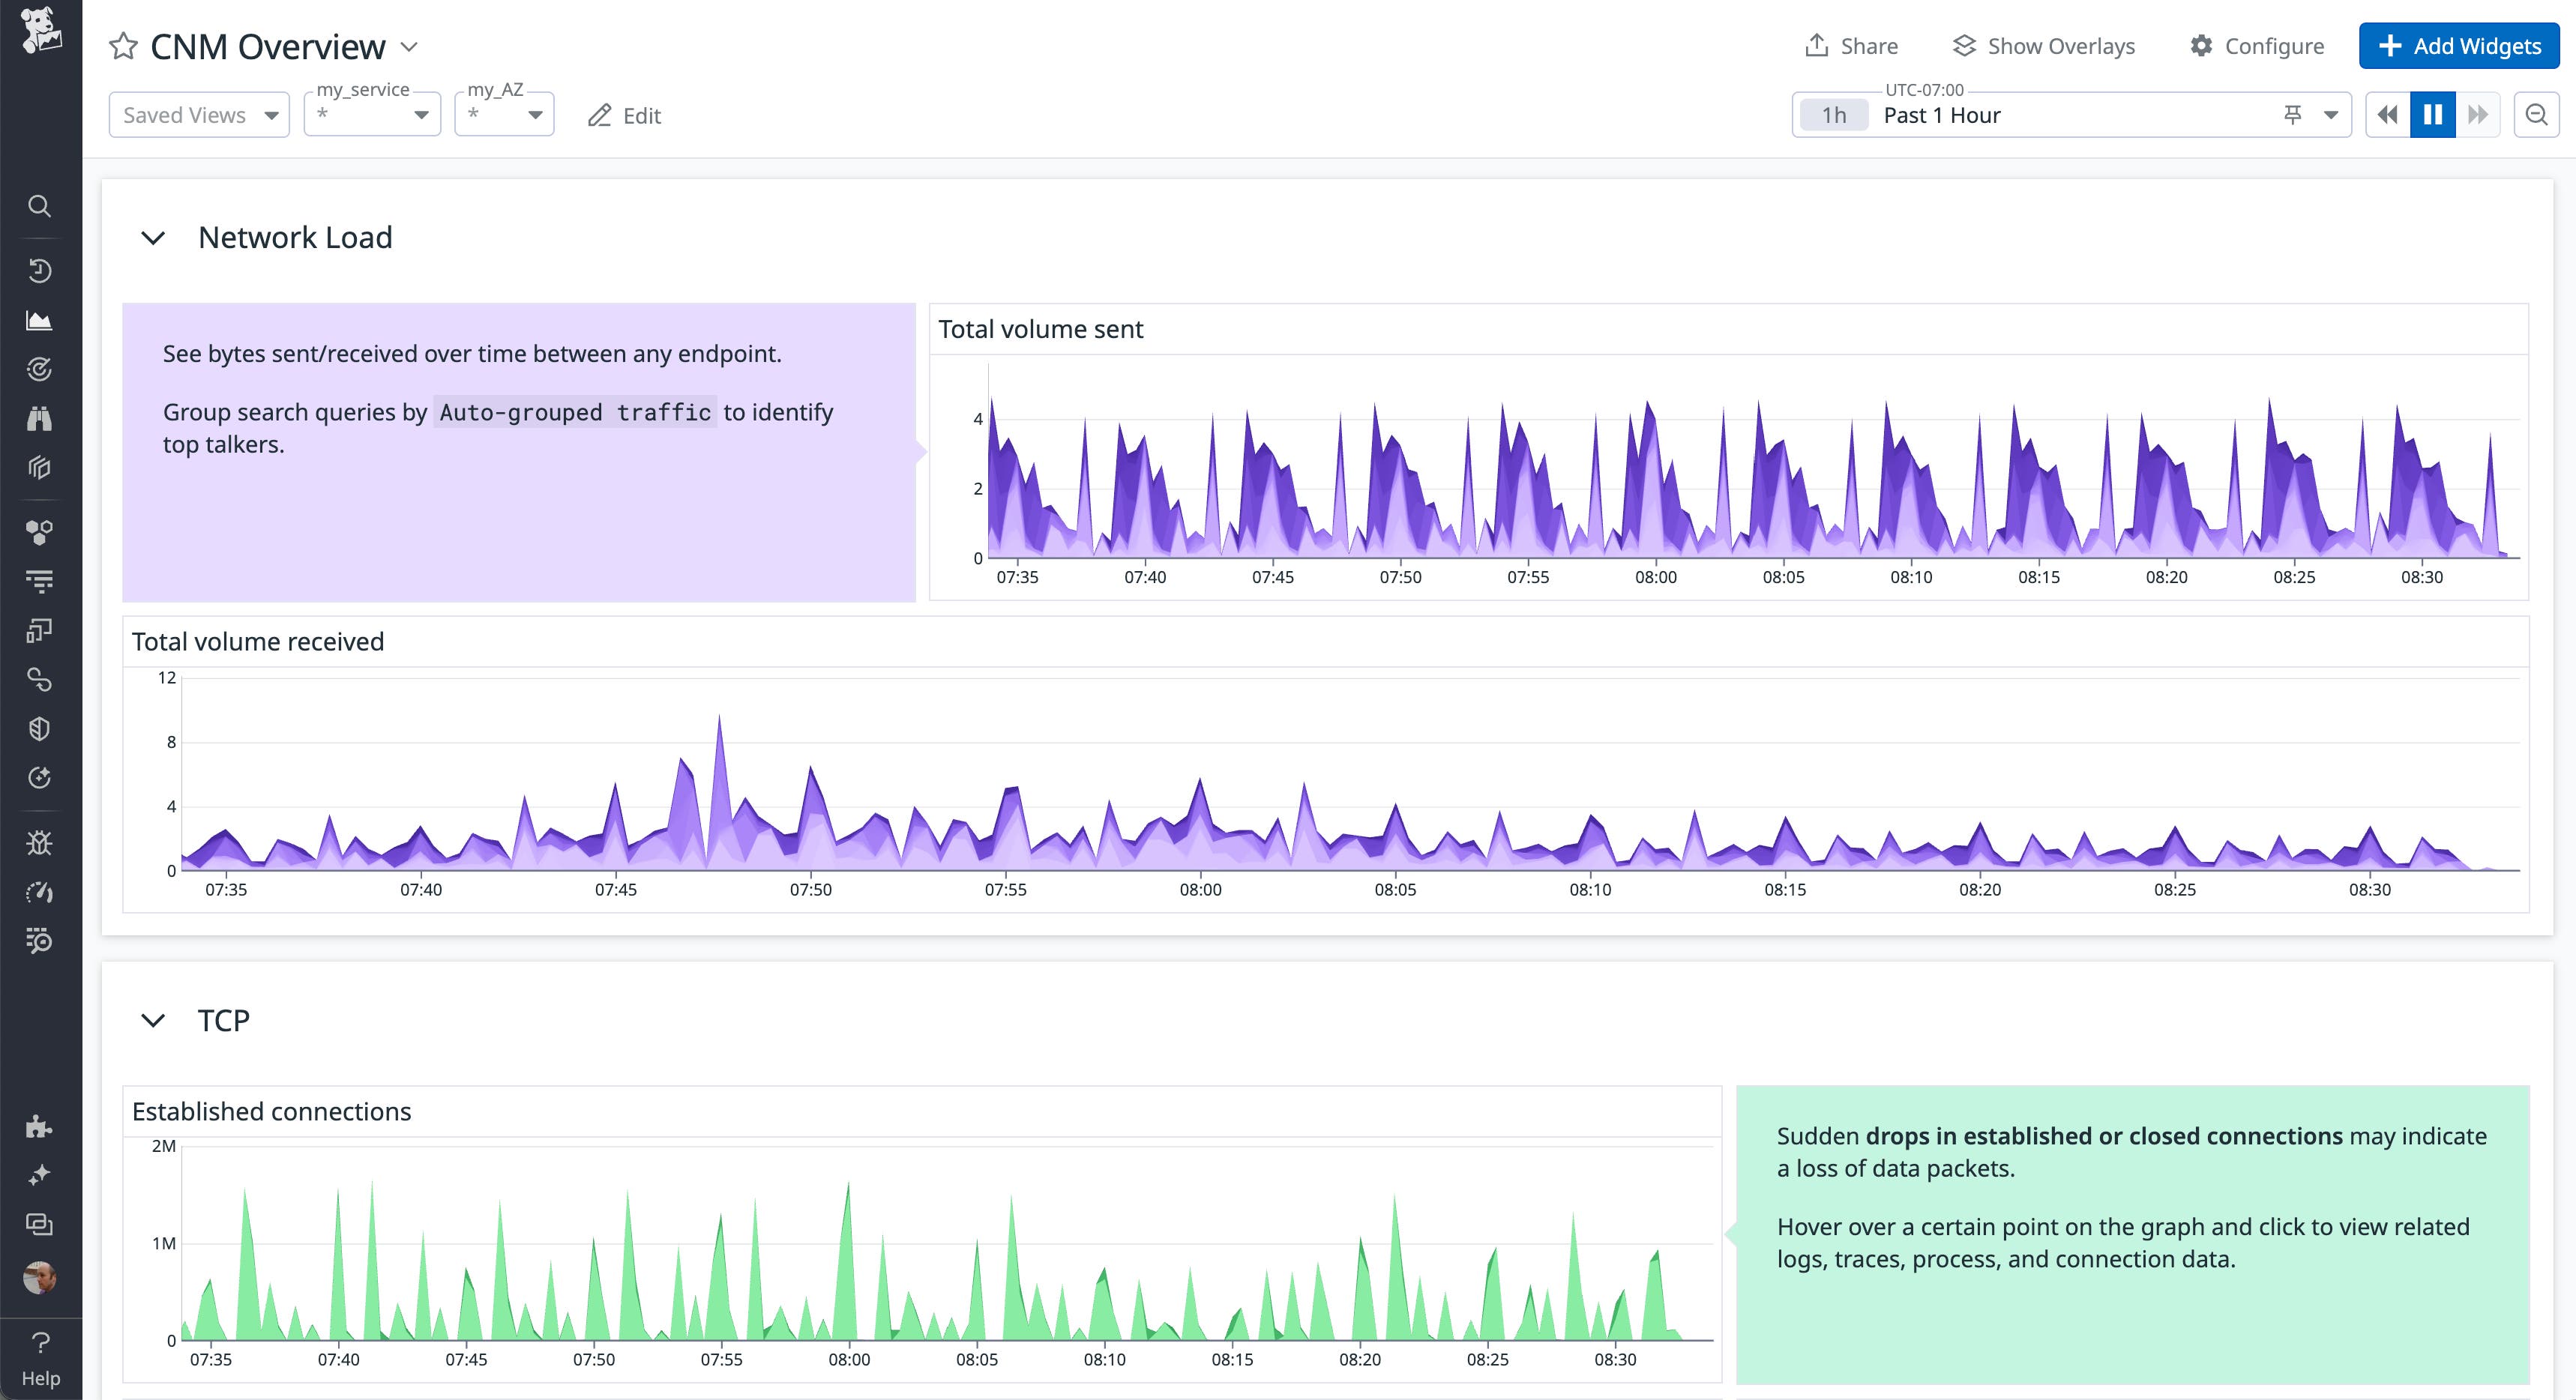
Task: Pin the current time frame
Action: point(2293,114)
